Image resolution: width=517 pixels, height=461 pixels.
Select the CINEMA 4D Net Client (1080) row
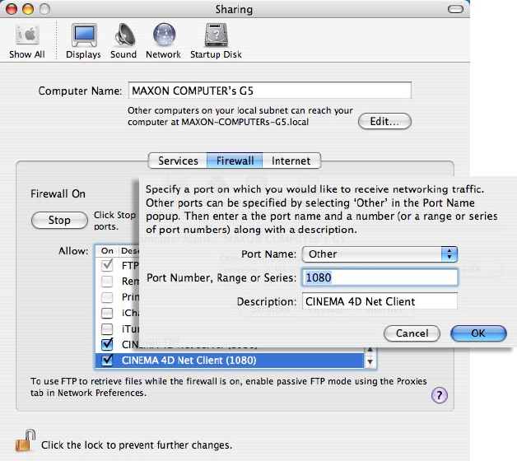230,360
